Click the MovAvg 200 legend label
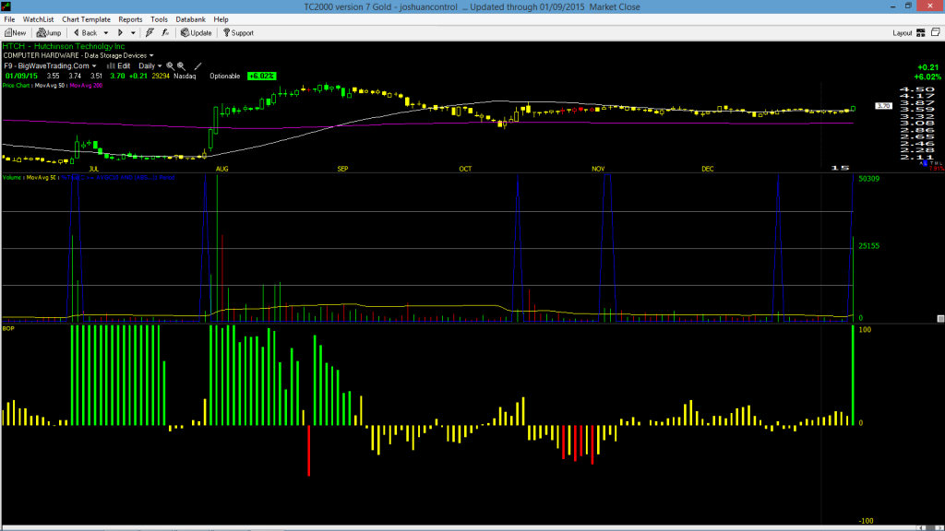 pyautogui.click(x=86, y=86)
